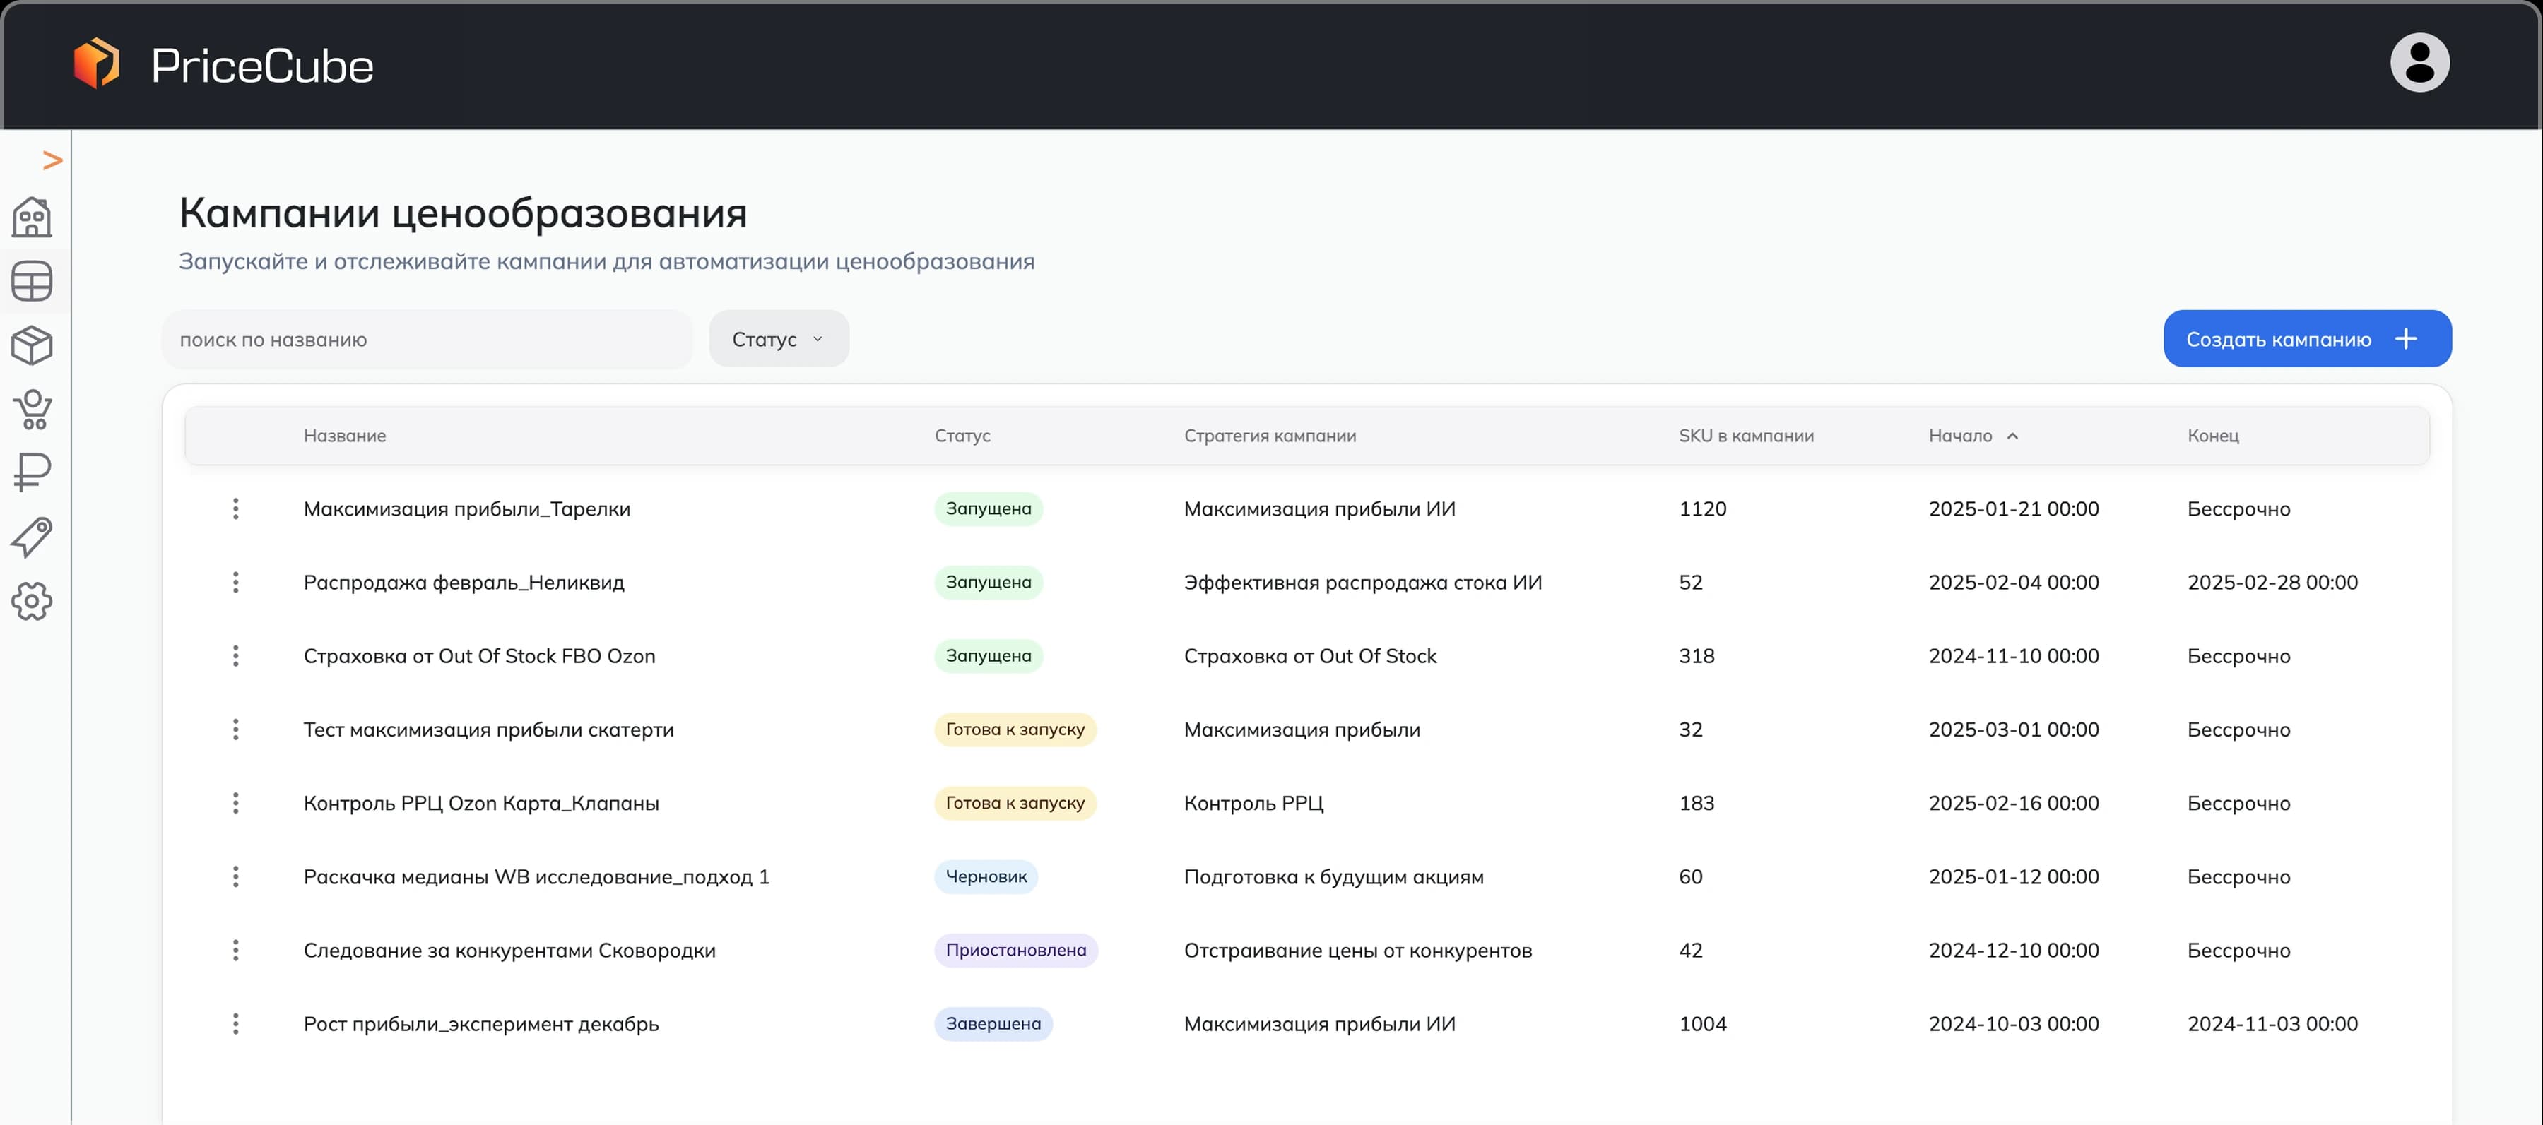The image size is (2543, 1125).
Task: Click the Статус column header in table
Action: tap(962, 436)
